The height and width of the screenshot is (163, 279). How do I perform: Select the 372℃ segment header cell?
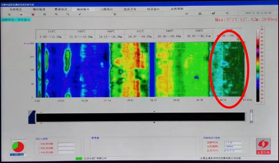139,34
